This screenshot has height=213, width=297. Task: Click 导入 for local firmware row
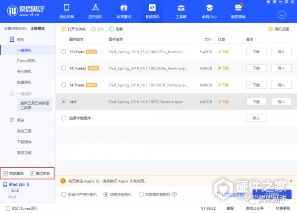tap(256, 118)
